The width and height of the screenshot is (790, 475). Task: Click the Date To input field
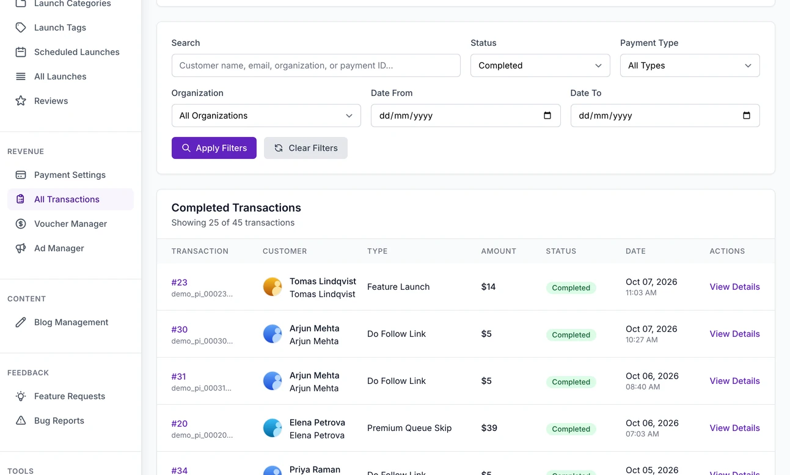coord(665,116)
